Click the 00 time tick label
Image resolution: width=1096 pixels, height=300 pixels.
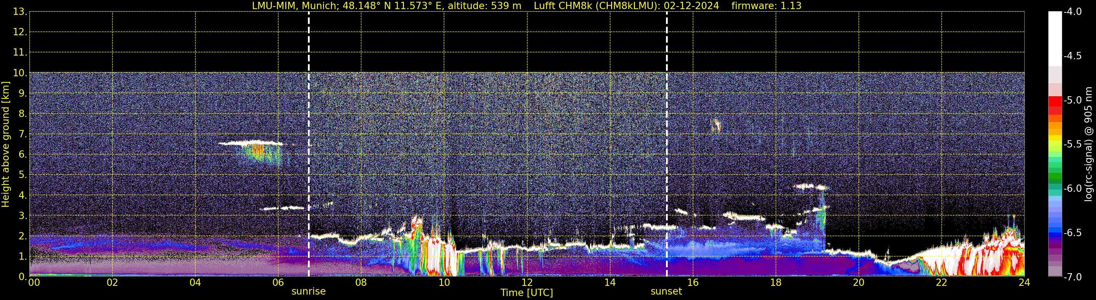(34, 283)
